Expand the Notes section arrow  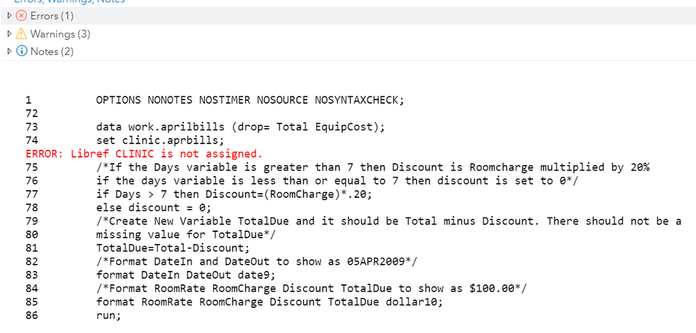pyautogui.click(x=8, y=51)
